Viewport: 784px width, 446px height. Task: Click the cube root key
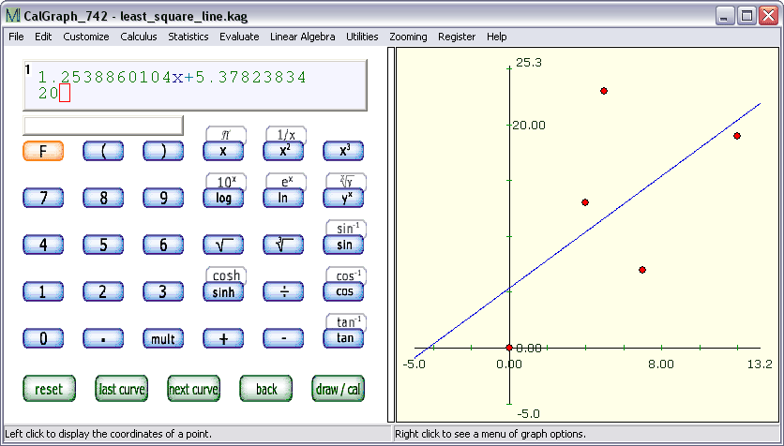click(x=283, y=245)
